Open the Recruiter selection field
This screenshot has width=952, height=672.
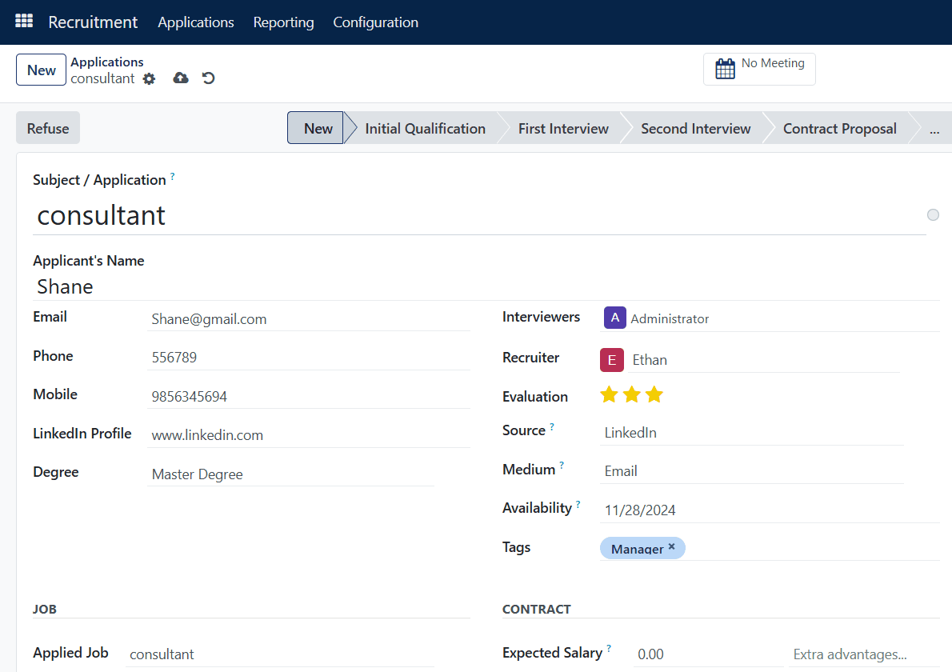pos(765,360)
